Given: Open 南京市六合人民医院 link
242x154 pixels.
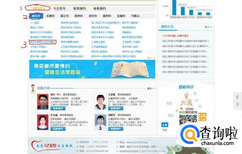Looking at the screenshot, I should (132, 52).
